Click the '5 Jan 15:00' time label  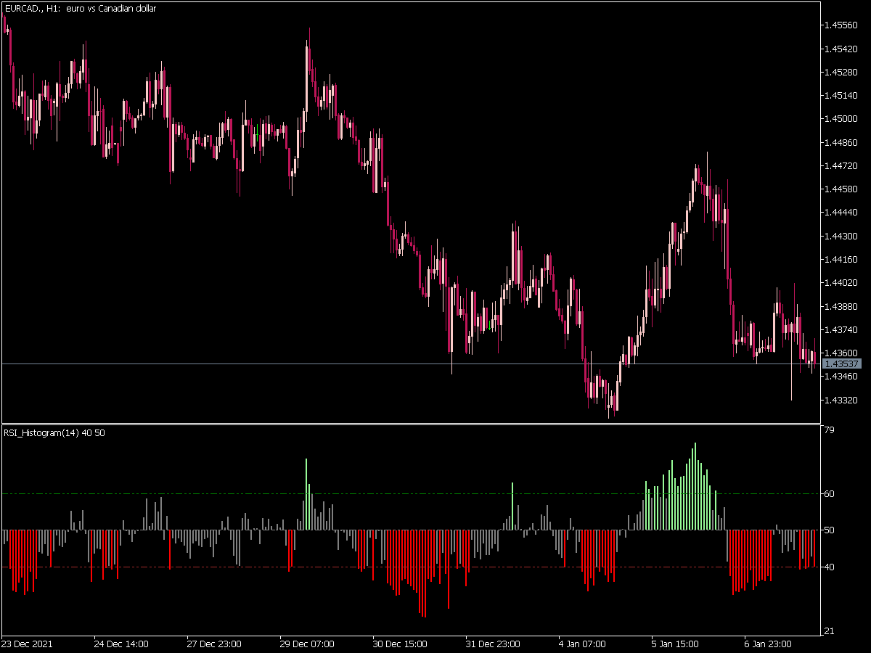[x=676, y=644]
